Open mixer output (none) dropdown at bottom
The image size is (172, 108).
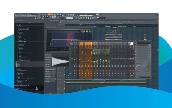(144, 77)
